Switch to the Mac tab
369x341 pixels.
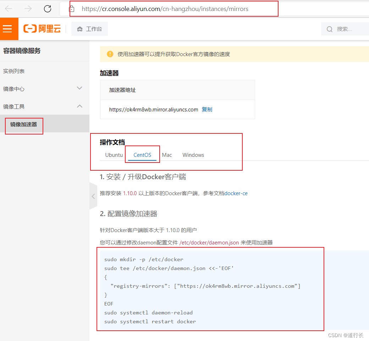pyautogui.click(x=167, y=155)
